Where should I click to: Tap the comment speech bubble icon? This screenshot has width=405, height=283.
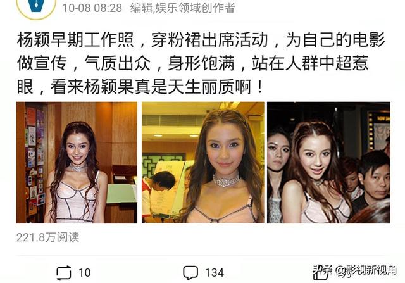(190, 273)
